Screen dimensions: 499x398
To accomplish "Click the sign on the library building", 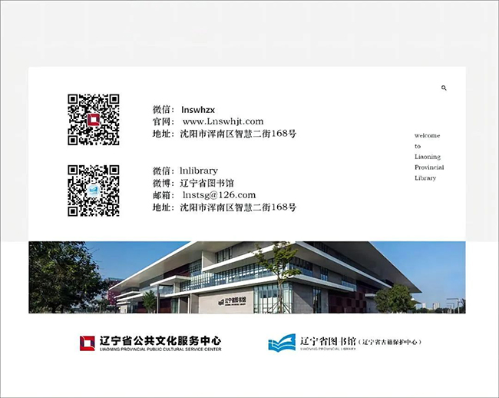I will [233, 301].
